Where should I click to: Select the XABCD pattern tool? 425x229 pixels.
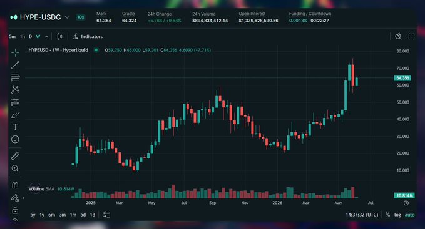tap(15, 90)
